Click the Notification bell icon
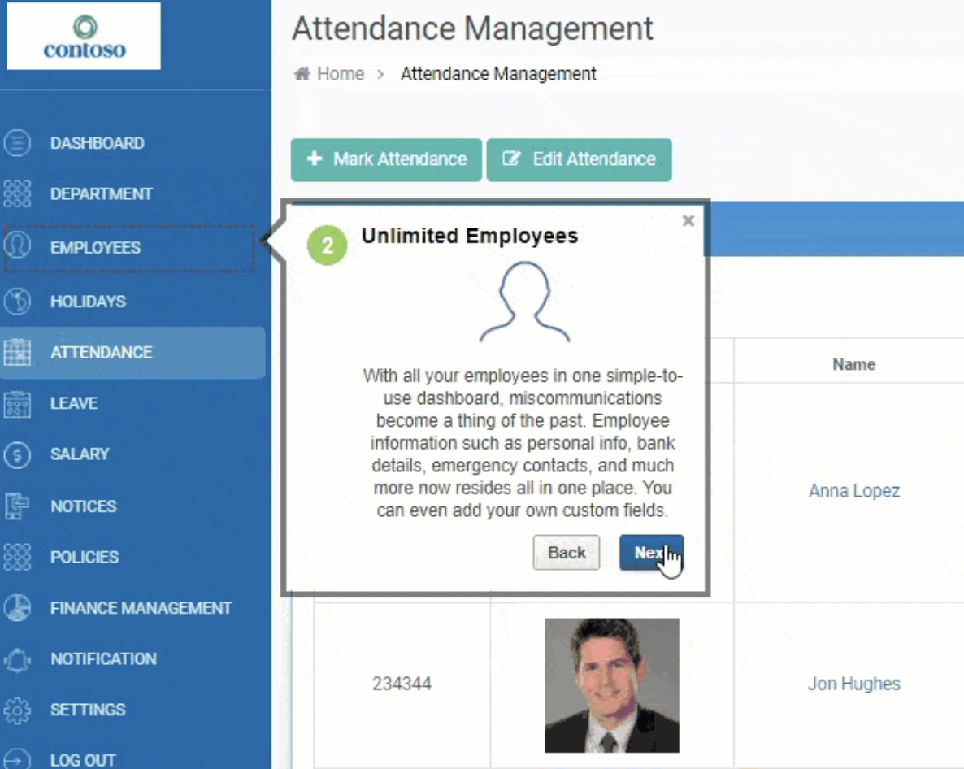Viewport: 964px width, 769px height. pos(17,659)
